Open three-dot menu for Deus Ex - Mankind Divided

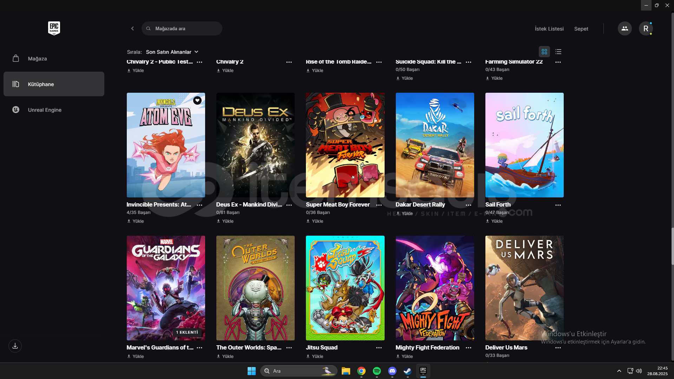(x=289, y=205)
